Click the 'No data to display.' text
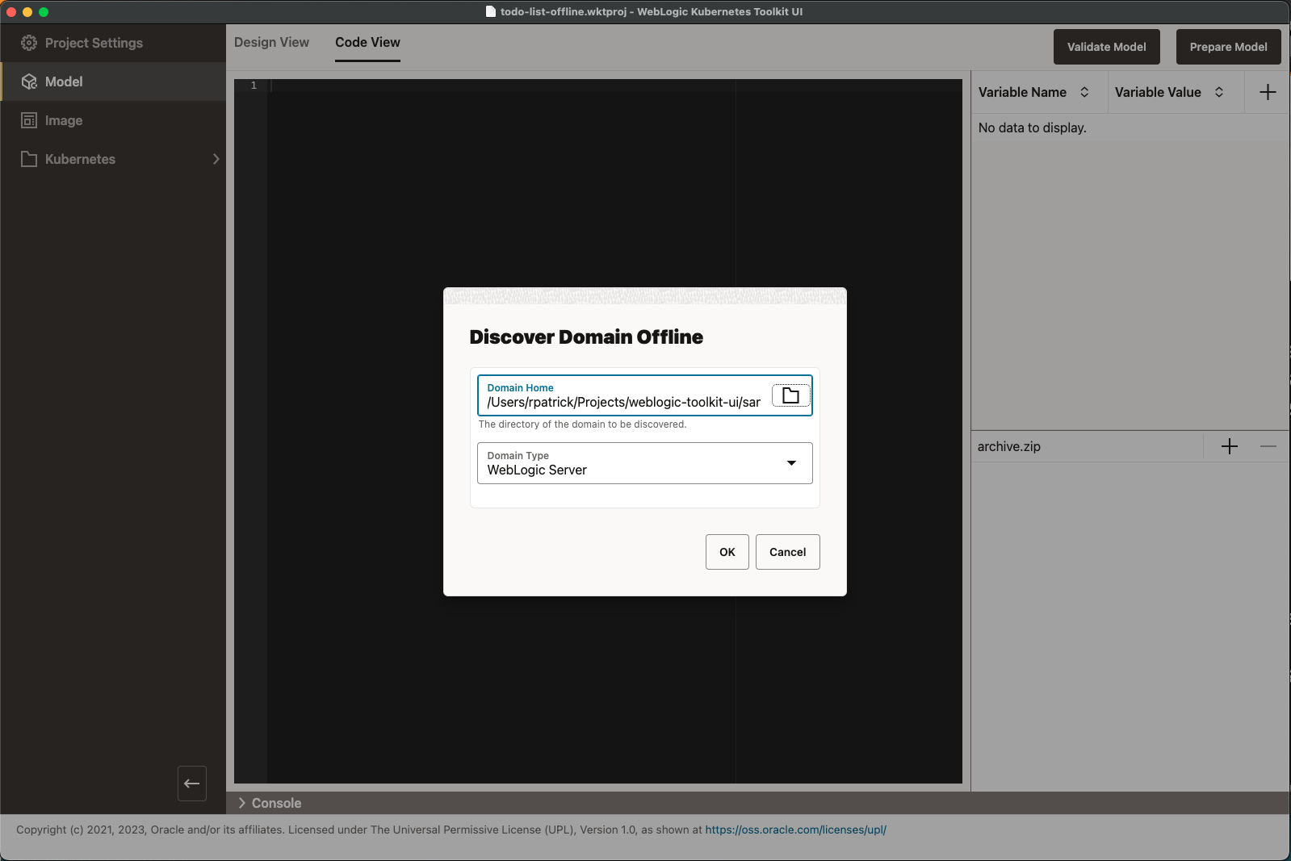1291x861 pixels. pos(1032,127)
